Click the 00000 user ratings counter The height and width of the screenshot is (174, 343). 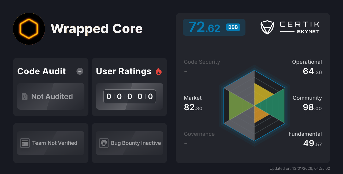tap(129, 96)
